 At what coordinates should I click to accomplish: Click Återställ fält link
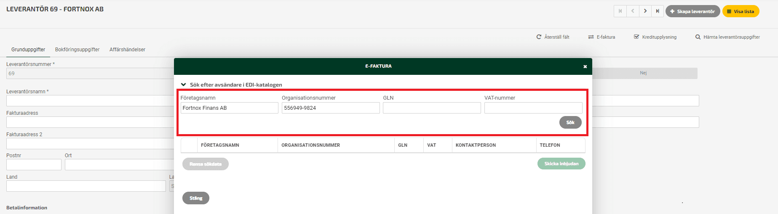click(x=553, y=37)
